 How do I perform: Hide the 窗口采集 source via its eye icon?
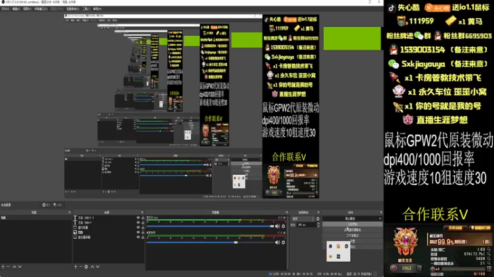click(x=138, y=227)
